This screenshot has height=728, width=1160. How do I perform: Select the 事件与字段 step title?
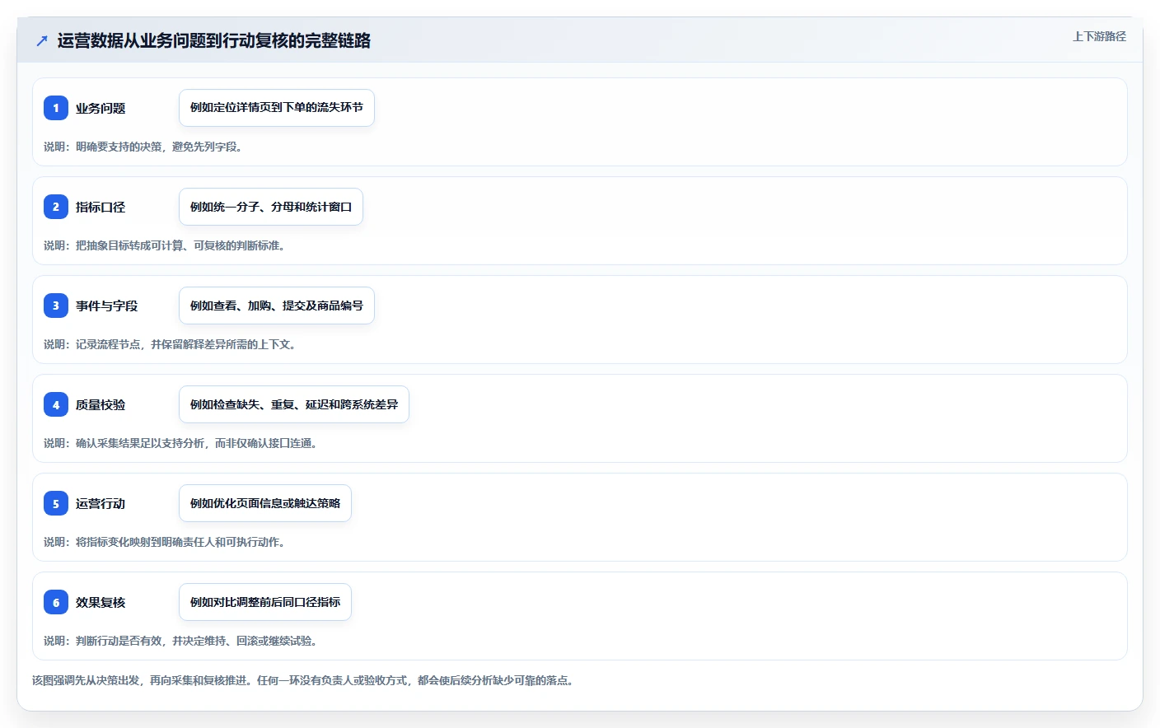[x=107, y=306]
